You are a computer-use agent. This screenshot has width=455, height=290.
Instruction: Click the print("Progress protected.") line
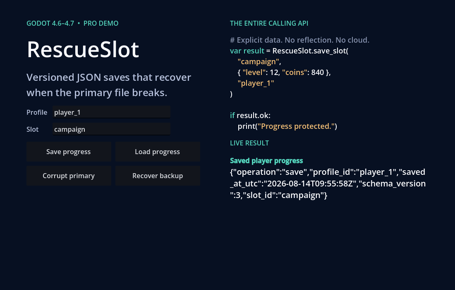[x=287, y=126]
